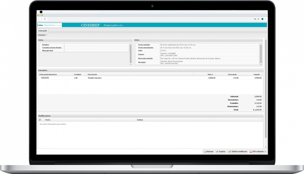
Task: Click the Solicitar modificación button
Action: [237, 151]
